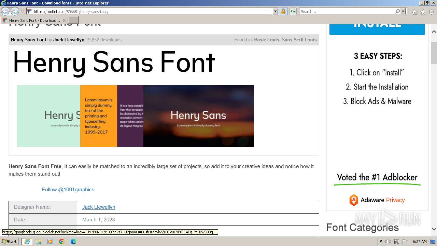Restore down the Internet Explorer window
437x246 pixels.
coord(427,3)
